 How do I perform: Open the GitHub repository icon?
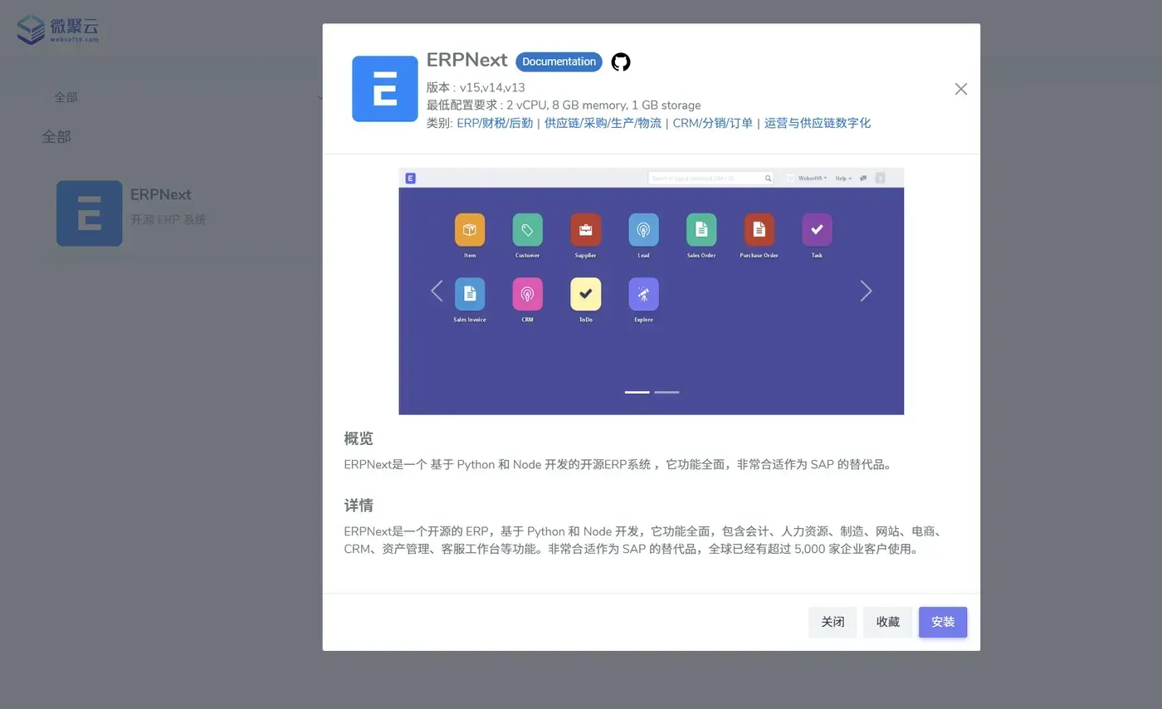coord(621,62)
